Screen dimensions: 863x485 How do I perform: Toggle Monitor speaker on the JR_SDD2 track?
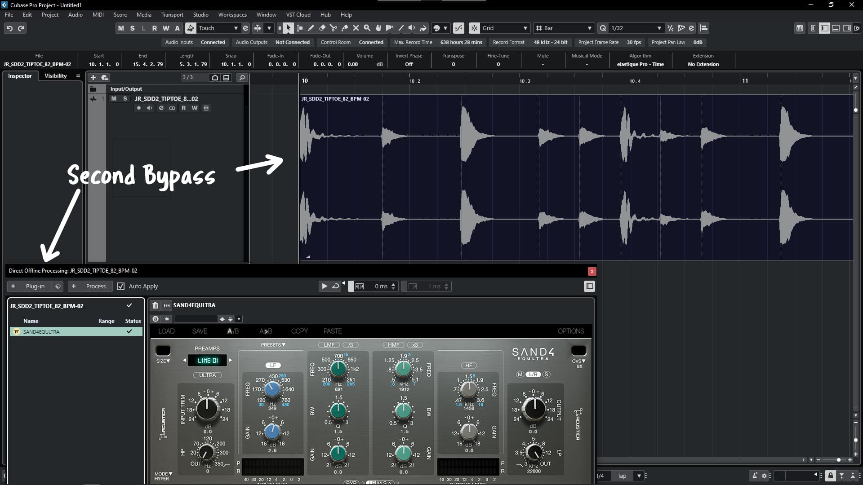click(150, 108)
